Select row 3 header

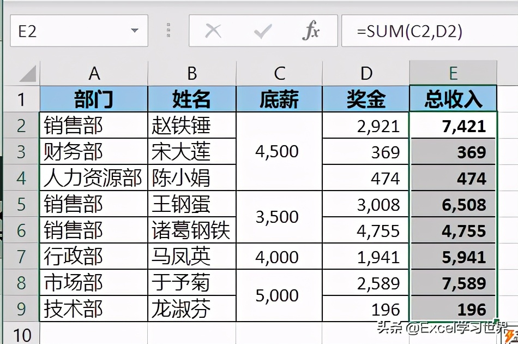(x=21, y=151)
